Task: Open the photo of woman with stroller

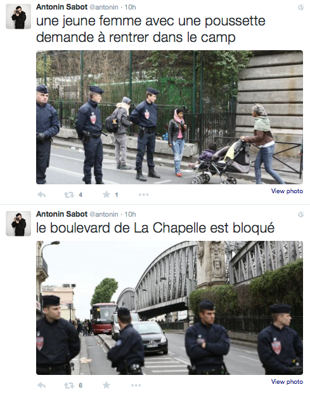Action: point(169,117)
